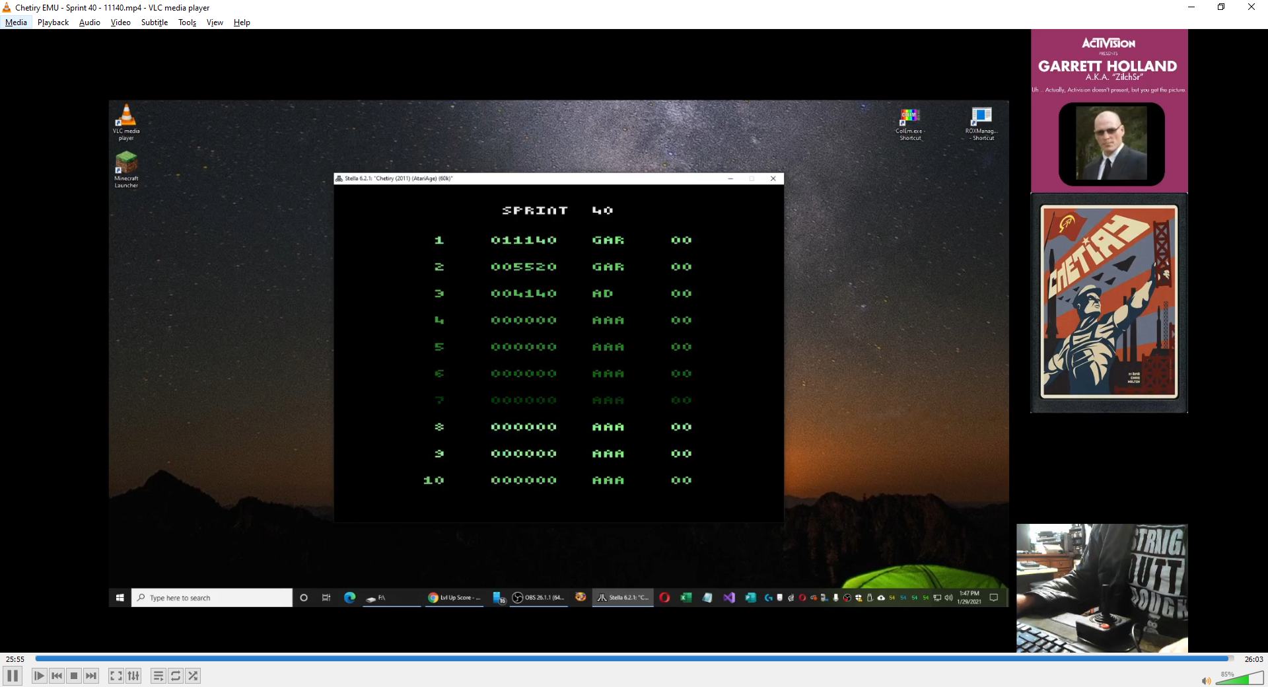The height and width of the screenshot is (687, 1268).
Task: Seek to the middle of the blue progress bar
Action: 634,659
